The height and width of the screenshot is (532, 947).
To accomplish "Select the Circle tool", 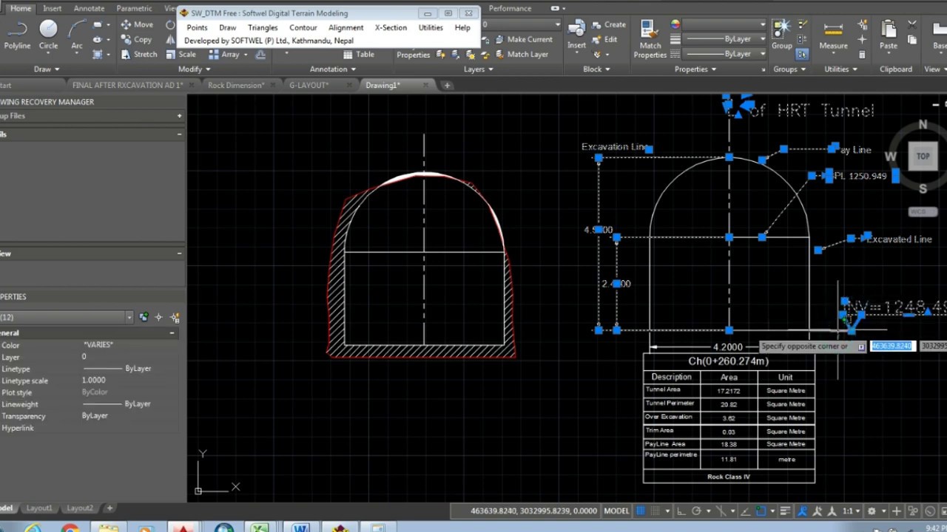I will [48, 35].
